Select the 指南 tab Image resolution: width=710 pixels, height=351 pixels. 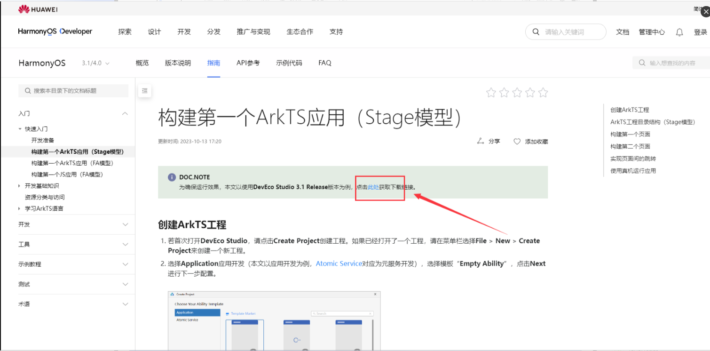coord(213,63)
